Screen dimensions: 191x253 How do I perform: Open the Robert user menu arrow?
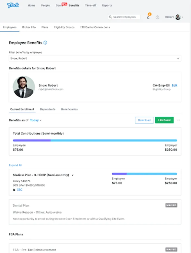tap(183, 17)
